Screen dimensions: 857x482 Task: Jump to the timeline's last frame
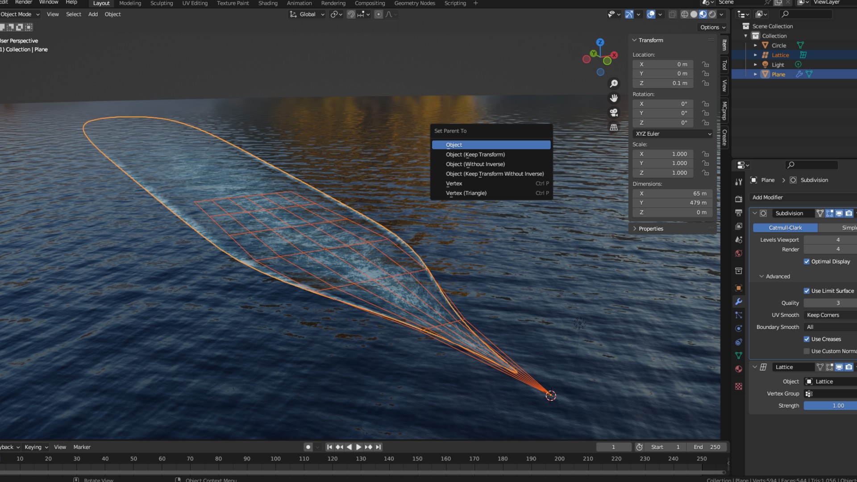pyautogui.click(x=378, y=447)
